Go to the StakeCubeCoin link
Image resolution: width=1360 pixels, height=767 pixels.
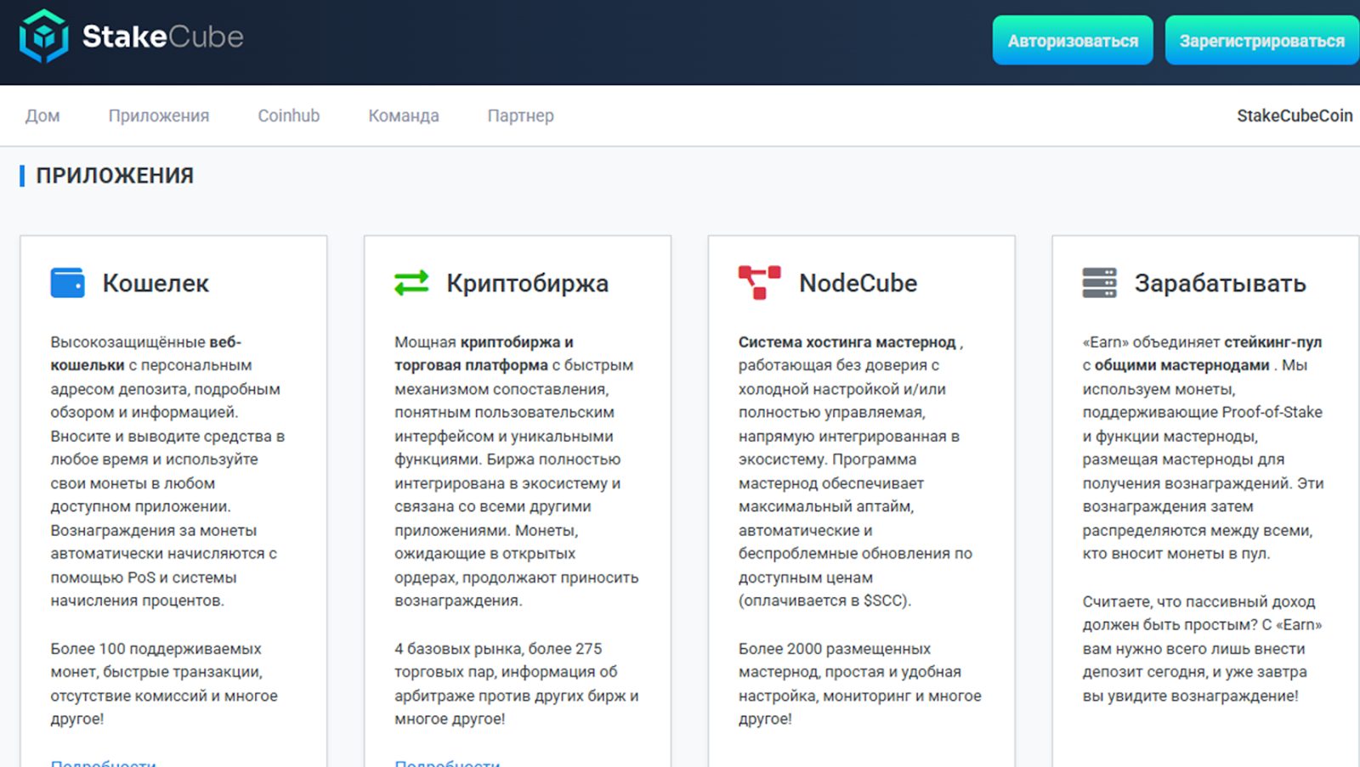click(1295, 116)
